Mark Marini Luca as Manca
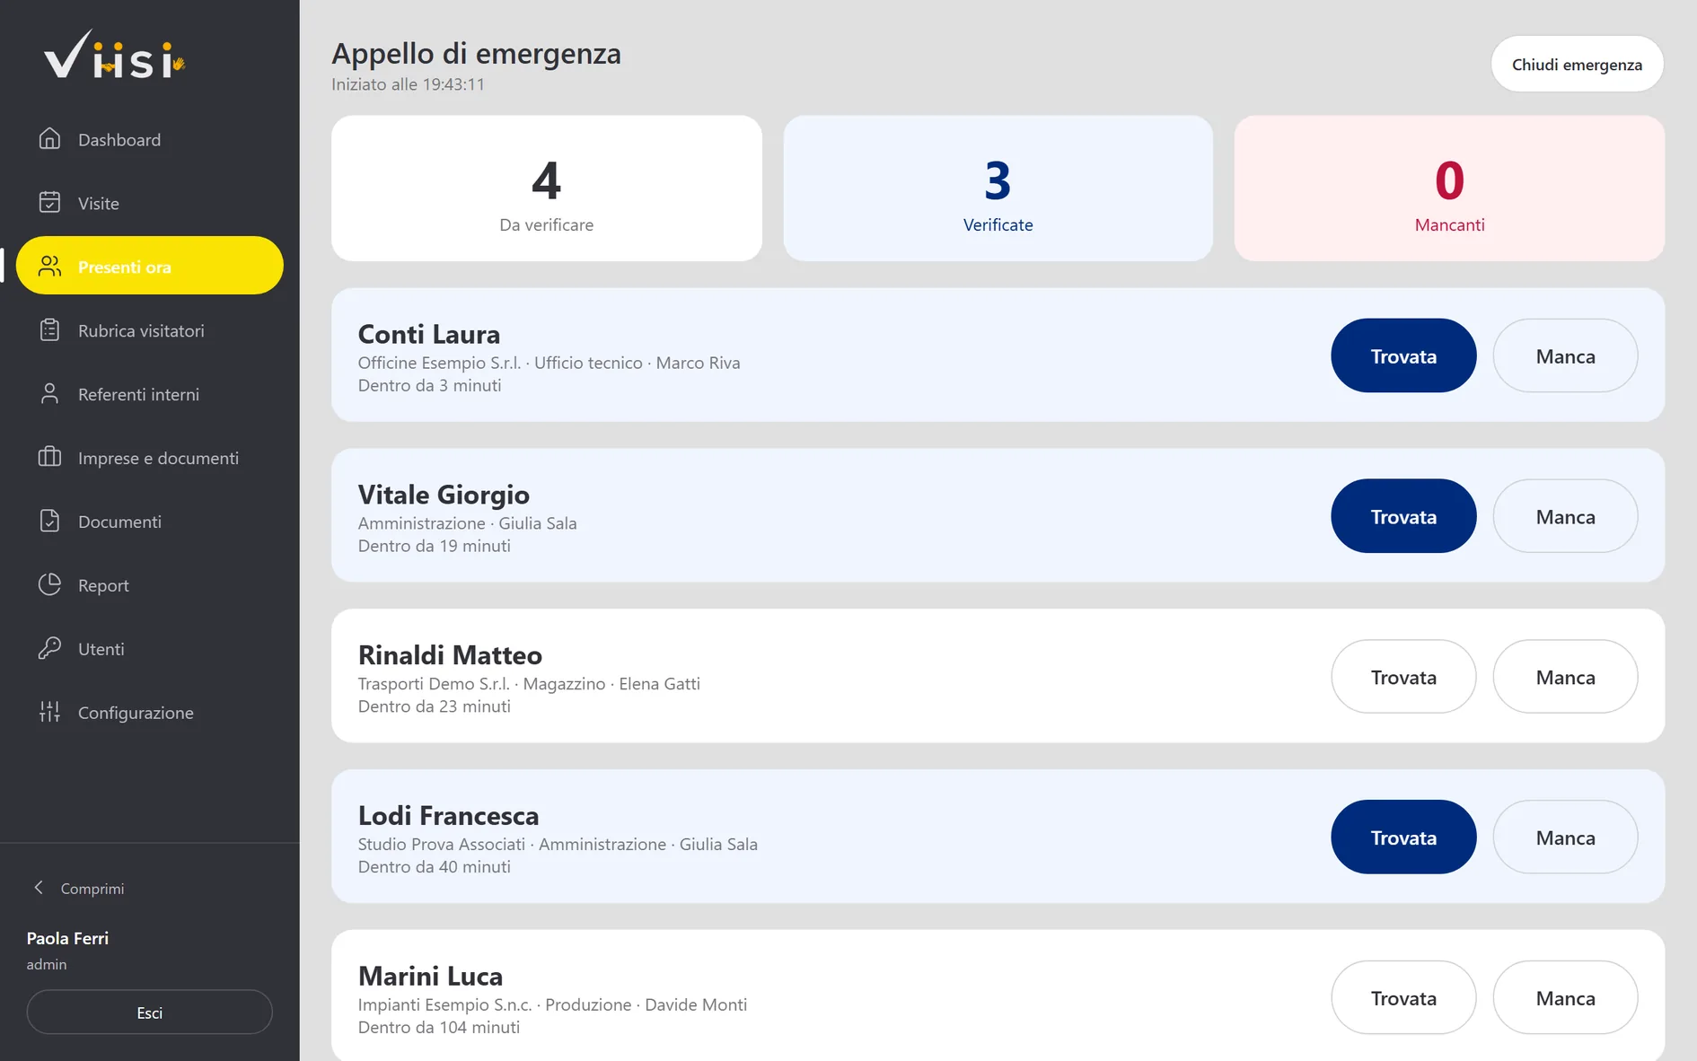Image resolution: width=1697 pixels, height=1061 pixels. tap(1565, 998)
